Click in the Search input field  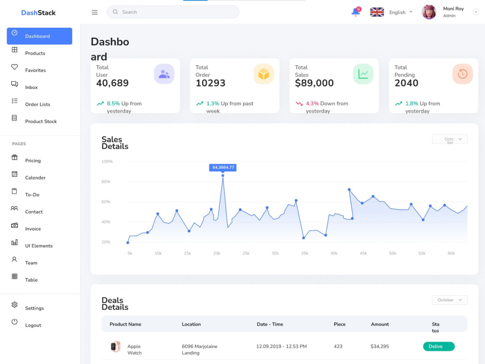click(x=173, y=12)
